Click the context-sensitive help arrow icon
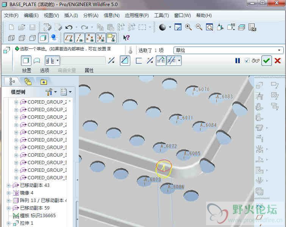 pyautogui.click(x=126, y=38)
